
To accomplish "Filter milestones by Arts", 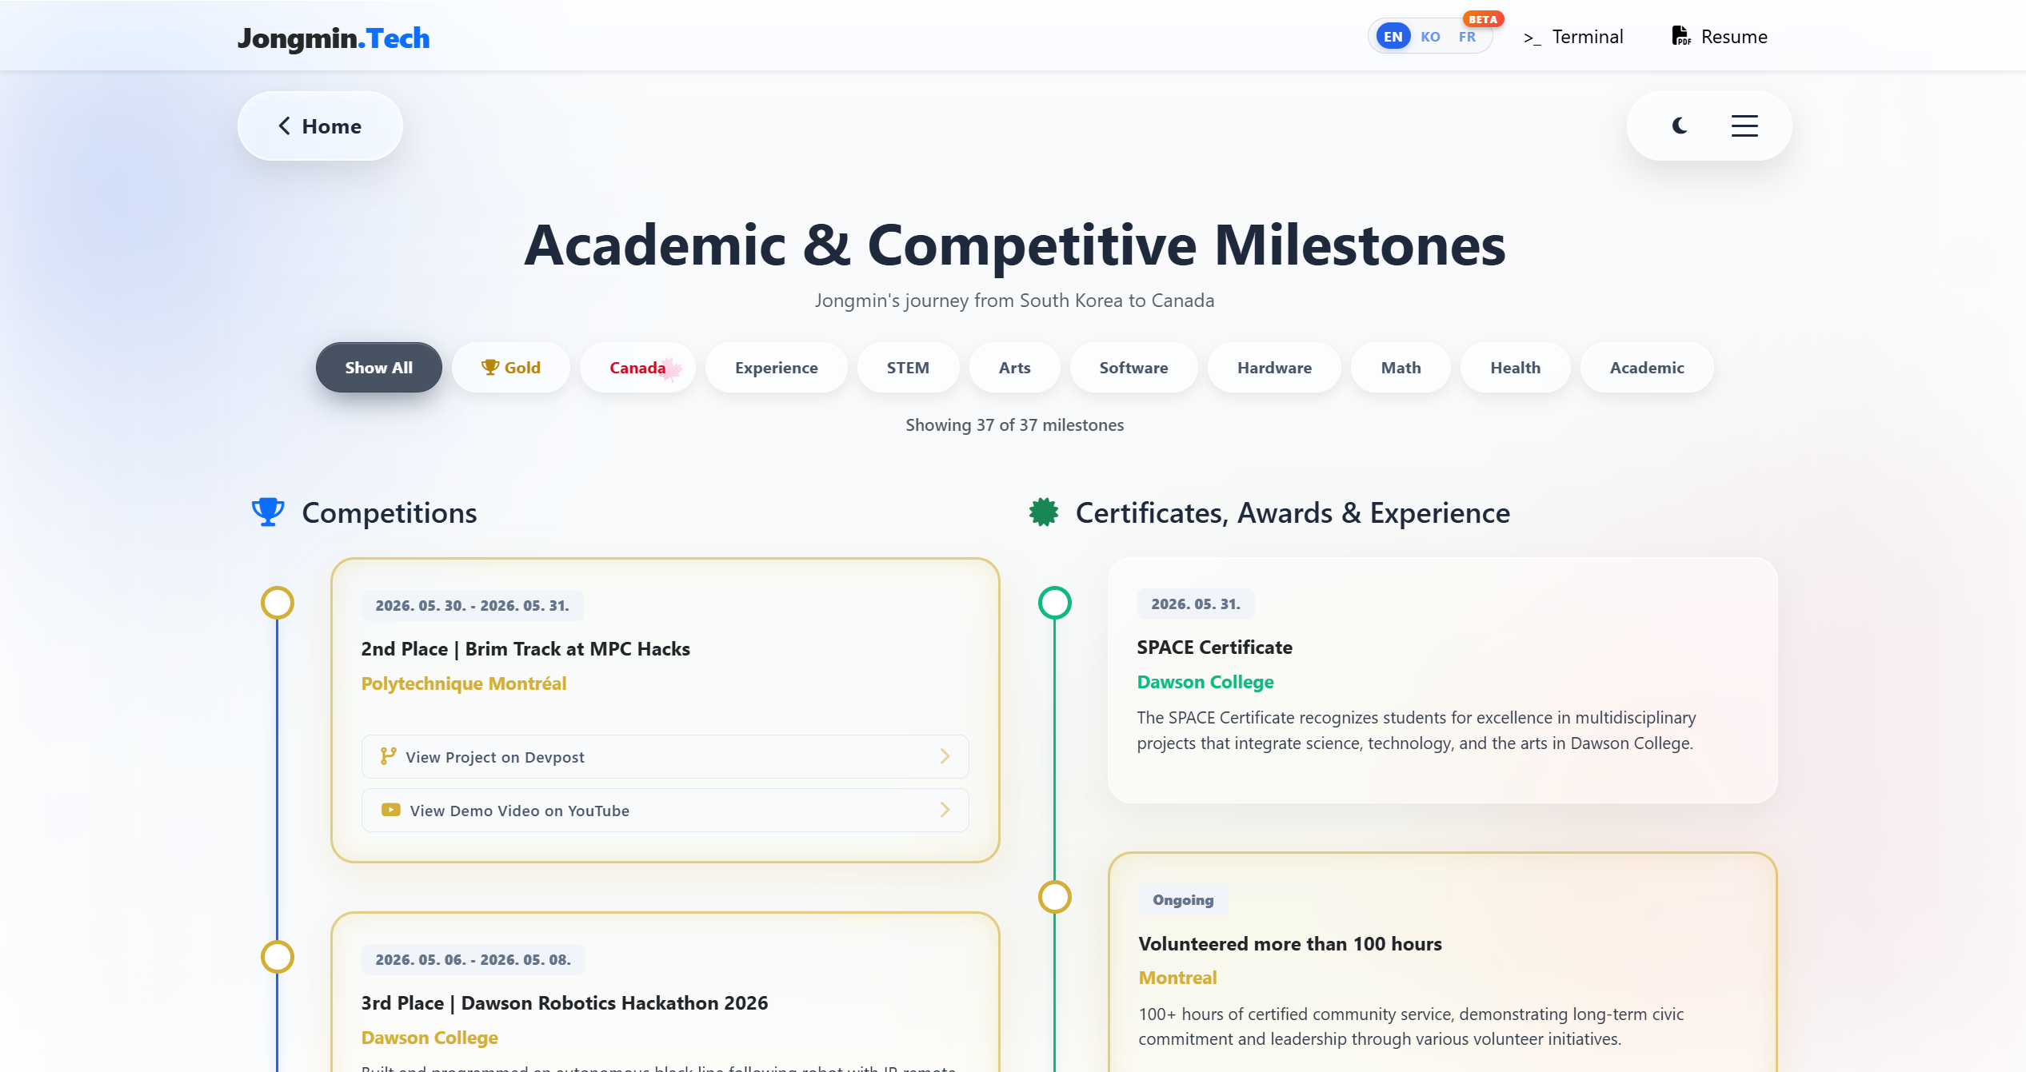I will [x=1014, y=368].
